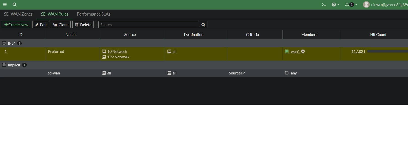Viewport: 408px width, 163px height.
Task: Click the 192 Network address icon
Action: point(104,57)
